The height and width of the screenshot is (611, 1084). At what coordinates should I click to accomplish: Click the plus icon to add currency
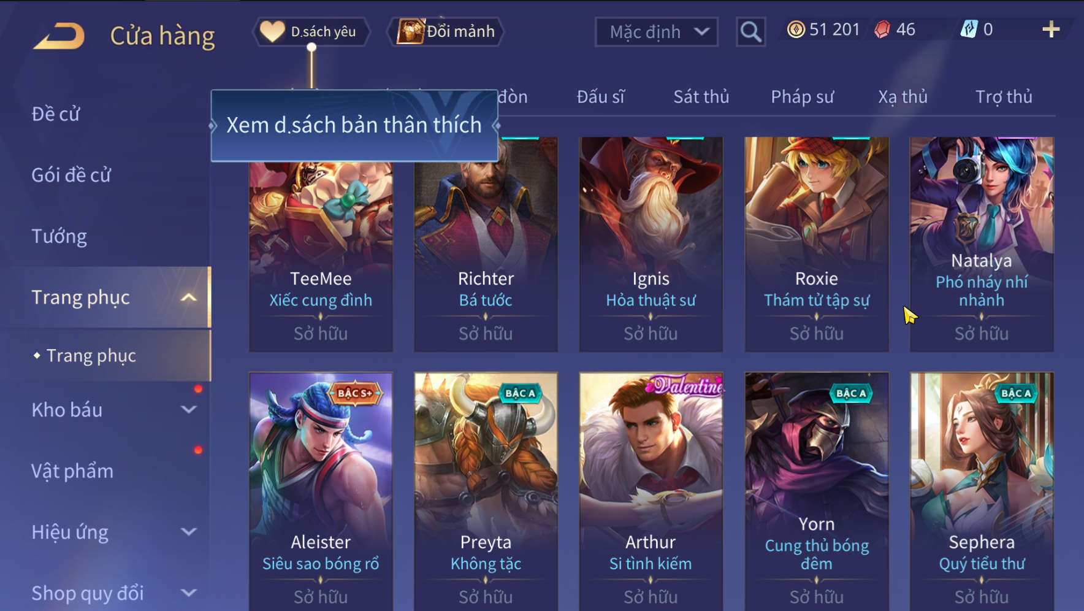click(1051, 29)
